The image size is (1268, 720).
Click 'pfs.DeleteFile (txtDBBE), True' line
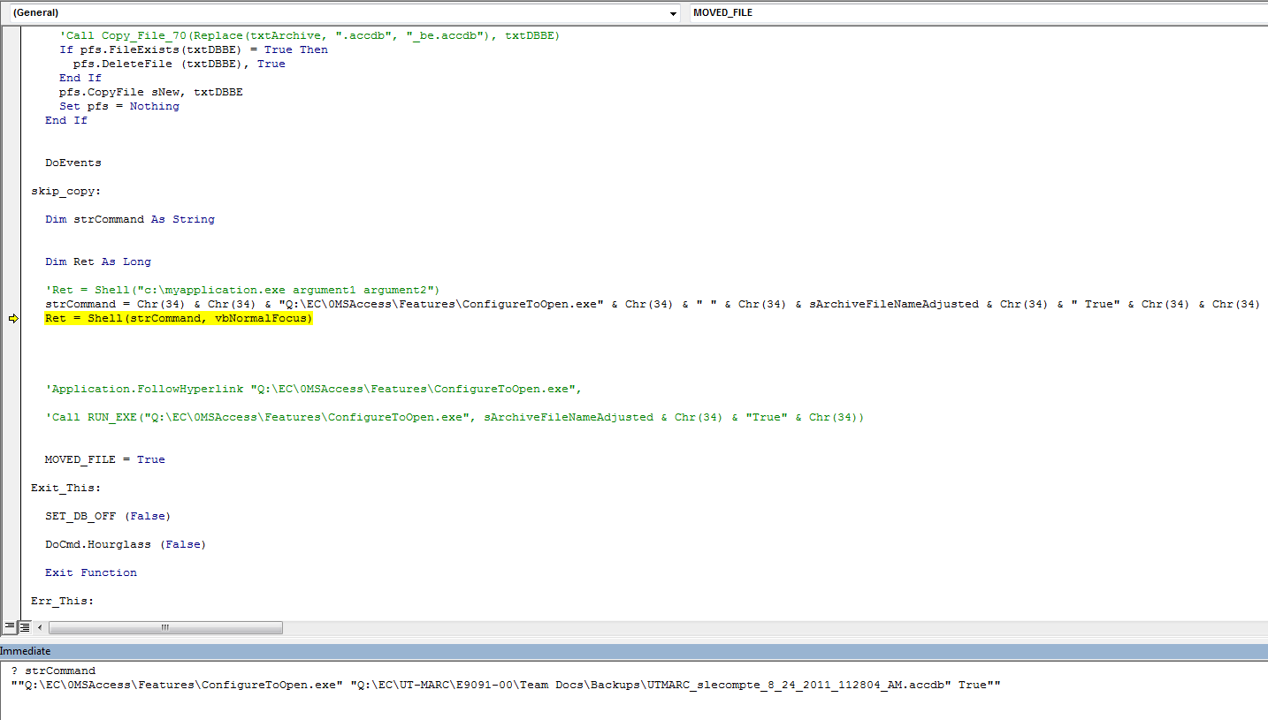point(180,64)
